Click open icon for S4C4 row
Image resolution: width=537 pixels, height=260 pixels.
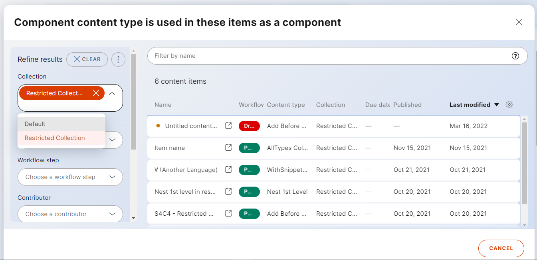(x=228, y=214)
